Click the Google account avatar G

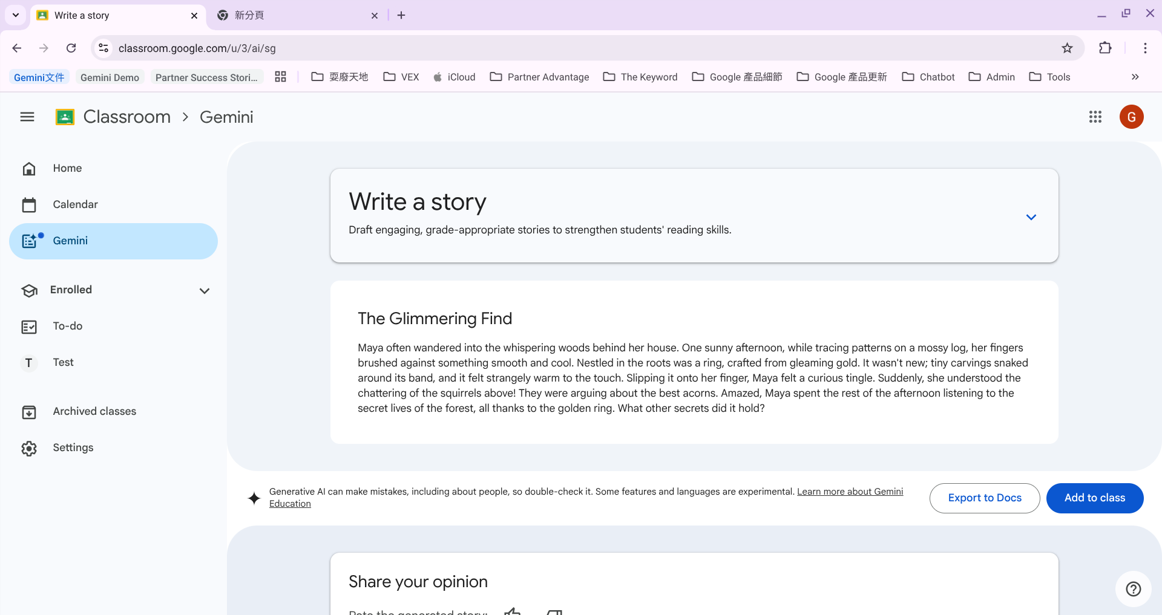pyautogui.click(x=1131, y=117)
